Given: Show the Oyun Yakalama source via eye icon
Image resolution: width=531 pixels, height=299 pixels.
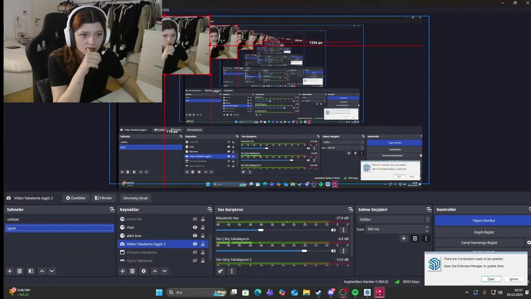Looking at the screenshot, I should tap(195, 260).
